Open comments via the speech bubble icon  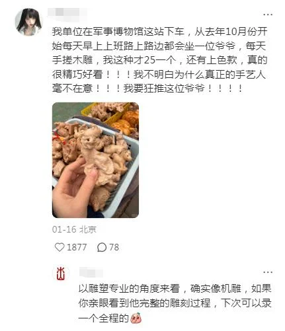coord(102,247)
